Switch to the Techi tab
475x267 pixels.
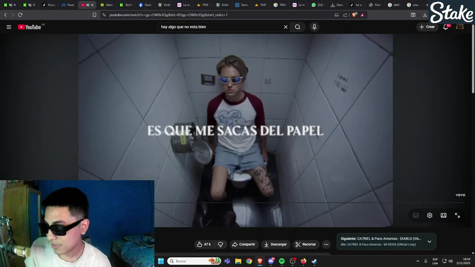[x=126, y=5]
